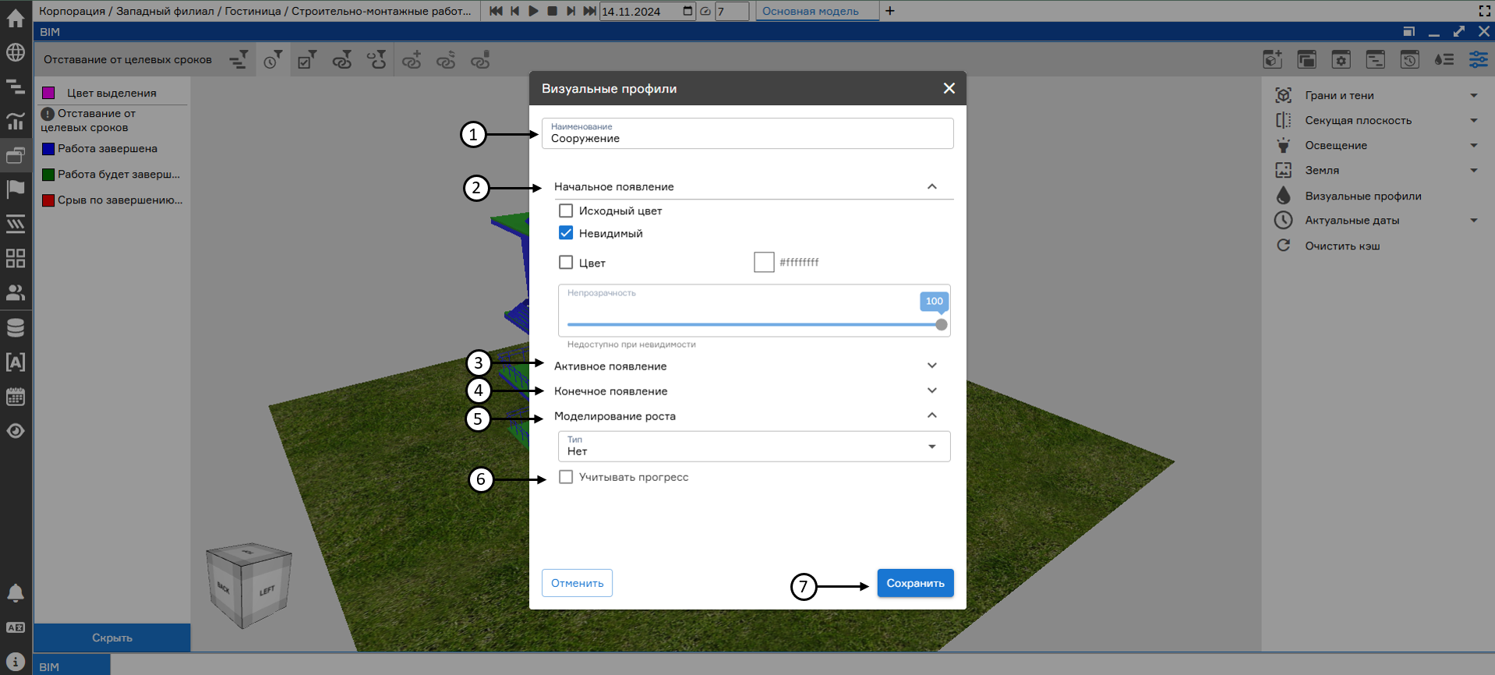Expand Секущая плоскость options
Screen dimensions: 1495x675
[x=1474, y=121]
